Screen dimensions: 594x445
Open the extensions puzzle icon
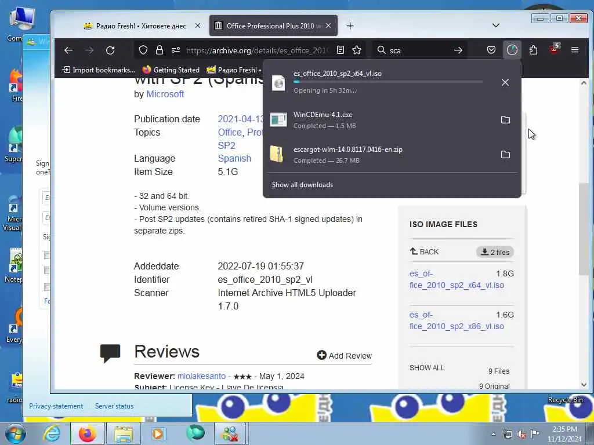pyautogui.click(x=534, y=50)
